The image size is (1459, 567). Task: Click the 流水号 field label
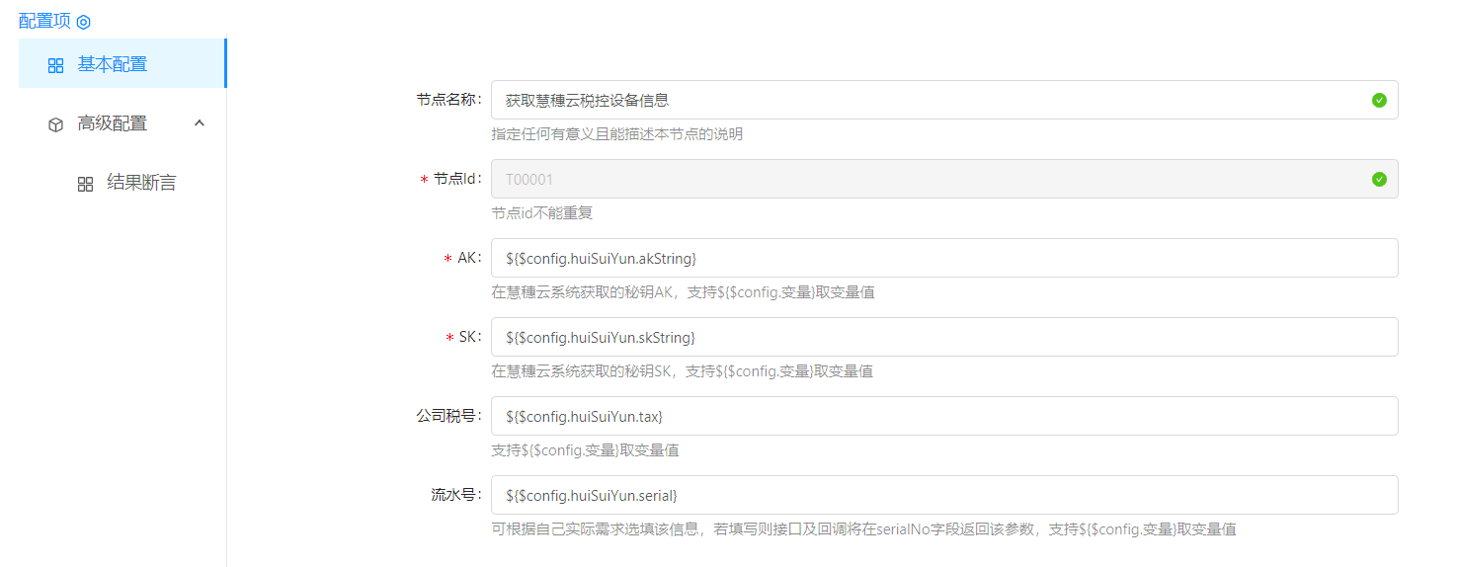coord(455,495)
